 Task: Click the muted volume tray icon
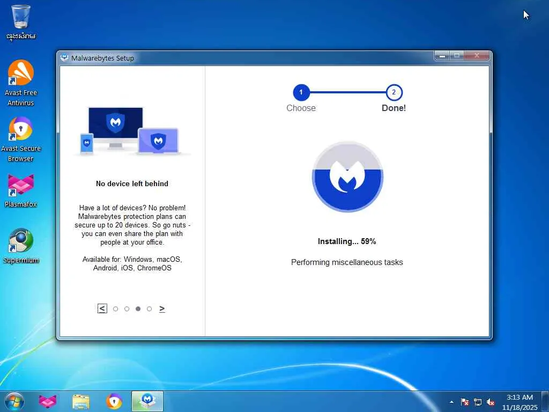[x=491, y=402]
